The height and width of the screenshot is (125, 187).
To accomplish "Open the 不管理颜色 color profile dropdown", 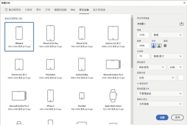I will click(160, 94).
